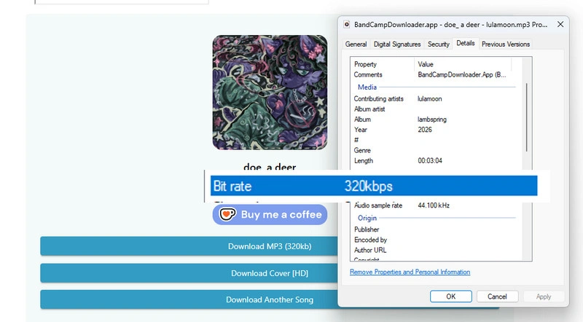Close the Properties dialog window
The width and height of the screenshot is (583, 322).
pyautogui.click(x=560, y=24)
